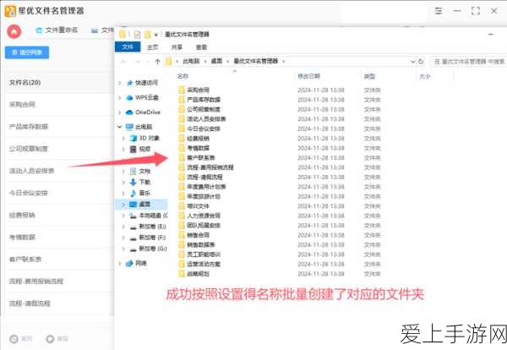Click 此电脑 in the address bar breadcrumb
Screen dimensions: 507x350
coord(191,61)
